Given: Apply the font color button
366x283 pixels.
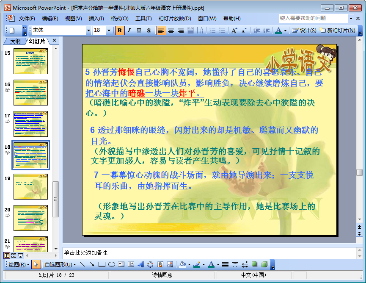Looking at the screenshot, I should click(x=278, y=31).
